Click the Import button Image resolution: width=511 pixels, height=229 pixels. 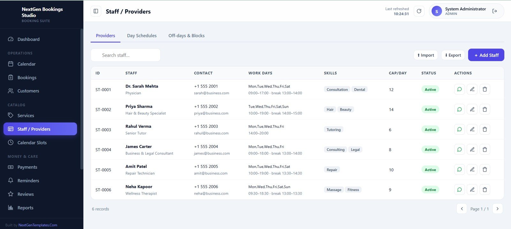[426, 55]
